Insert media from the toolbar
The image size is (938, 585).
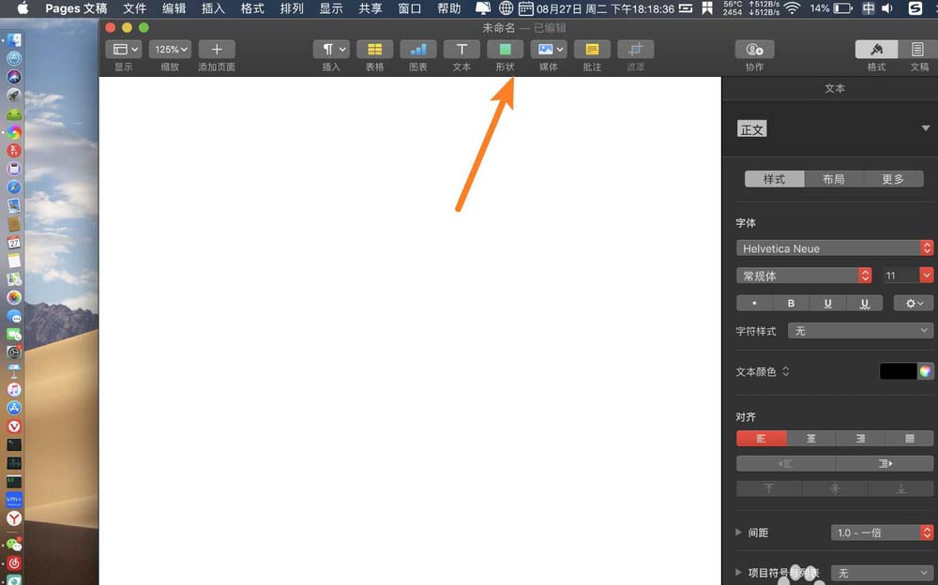point(548,49)
